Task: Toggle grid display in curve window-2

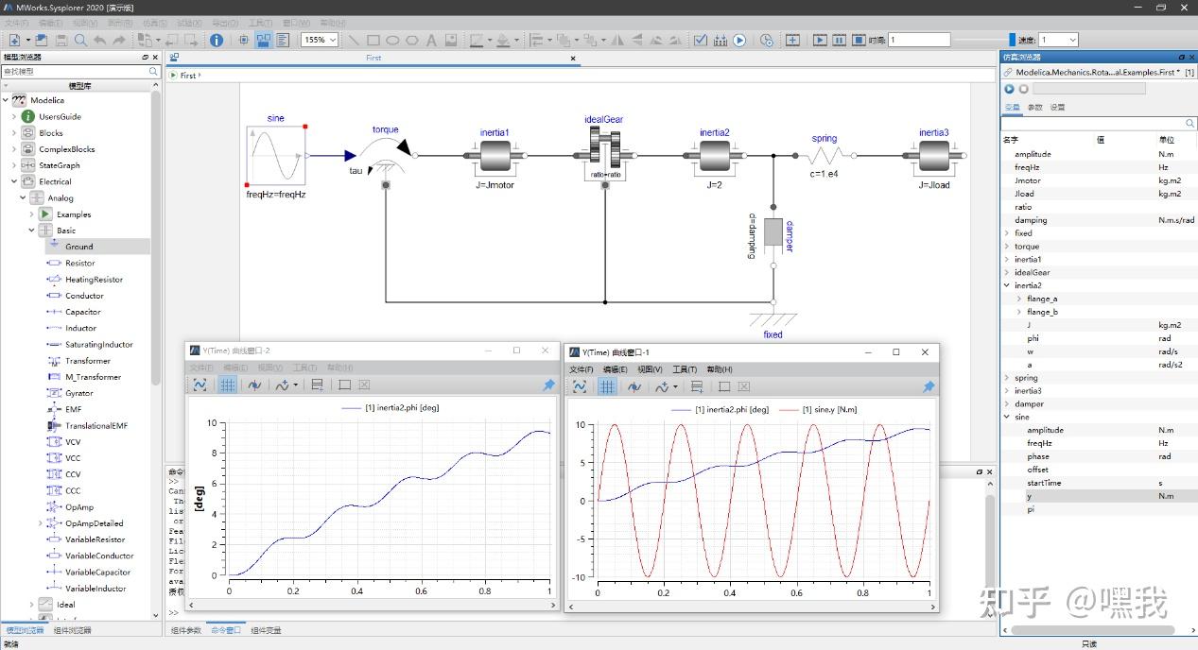Action: click(228, 385)
